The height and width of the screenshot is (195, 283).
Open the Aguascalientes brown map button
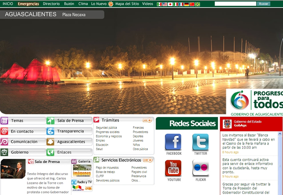[x=69, y=142]
